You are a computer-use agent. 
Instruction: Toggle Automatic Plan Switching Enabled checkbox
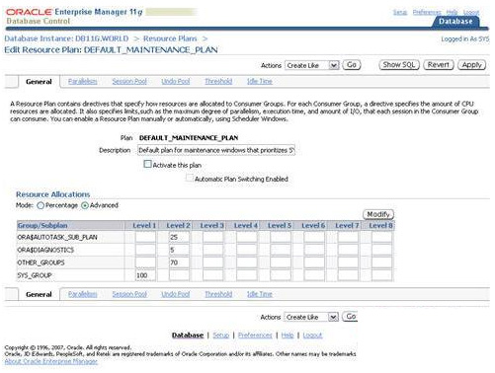(x=190, y=178)
